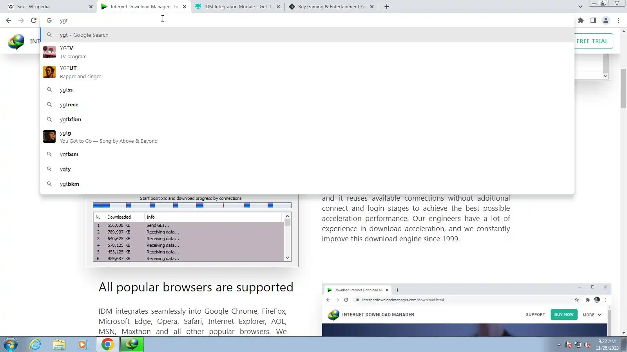
Task: Click the FREE TRIAL button
Action: [592, 41]
